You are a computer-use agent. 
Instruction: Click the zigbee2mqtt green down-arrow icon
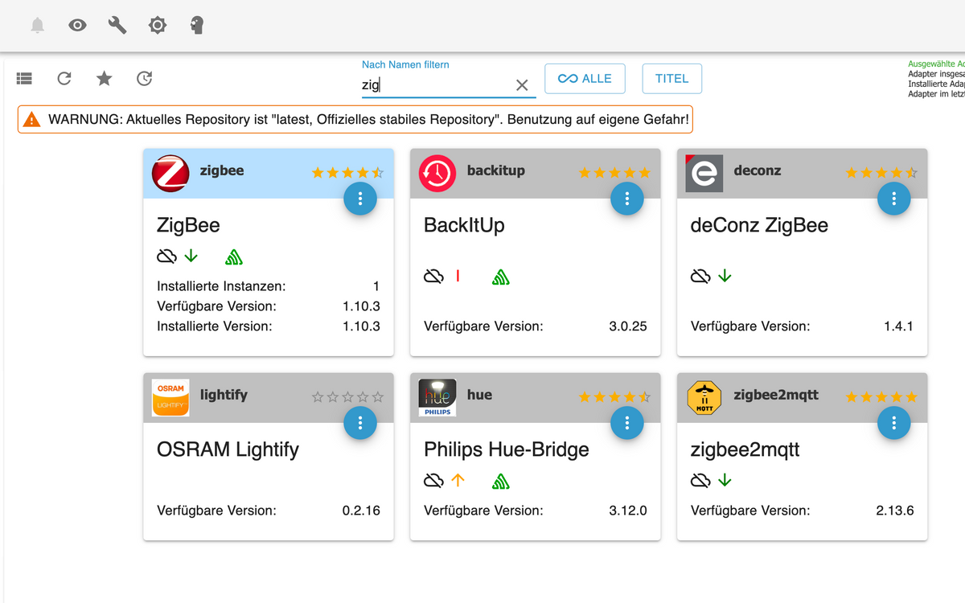(725, 480)
